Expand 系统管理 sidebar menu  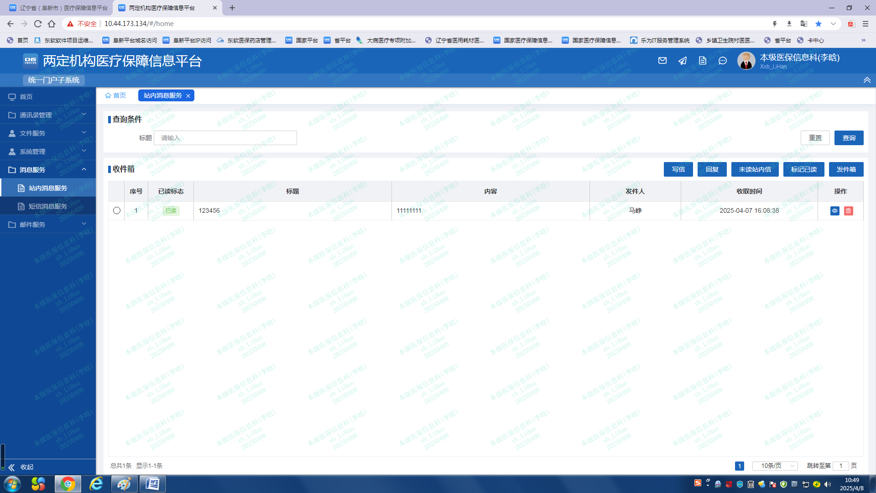click(x=48, y=152)
